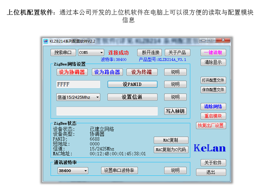Viewport: 259px width, 194px height.
Task: Click the 退出 button
Action: (x=211, y=172)
